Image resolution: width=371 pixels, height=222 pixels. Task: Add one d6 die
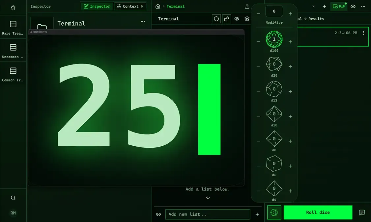pos(290,166)
